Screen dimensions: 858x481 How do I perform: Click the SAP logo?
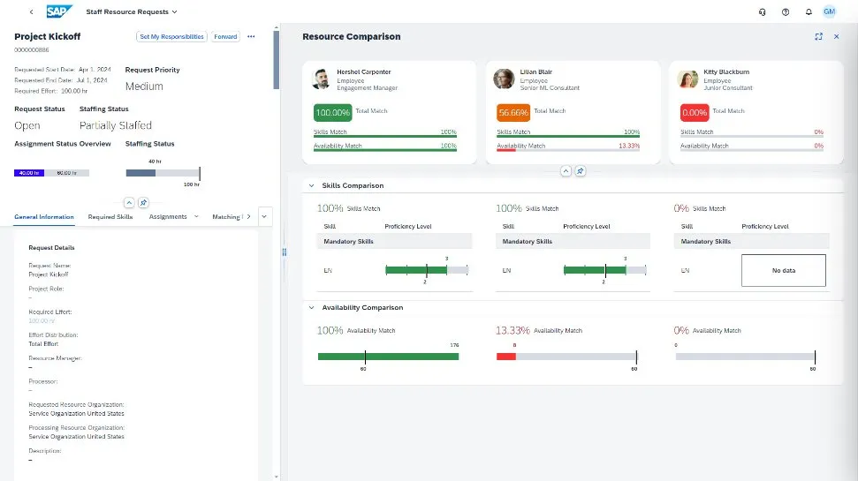coord(60,12)
